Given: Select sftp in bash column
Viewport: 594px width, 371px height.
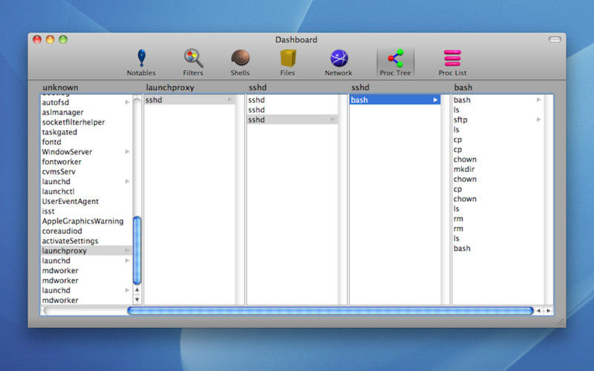Looking at the screenshot, I should [497, 119].
